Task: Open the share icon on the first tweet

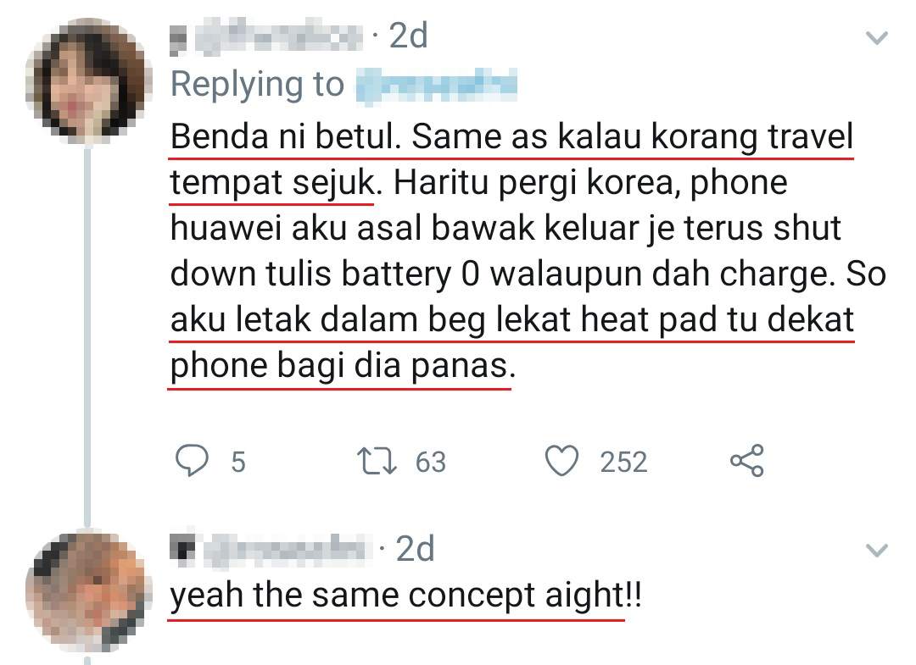Action: (747, 461)
